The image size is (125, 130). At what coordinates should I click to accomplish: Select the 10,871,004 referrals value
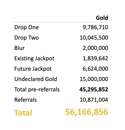tap(94, 100)
